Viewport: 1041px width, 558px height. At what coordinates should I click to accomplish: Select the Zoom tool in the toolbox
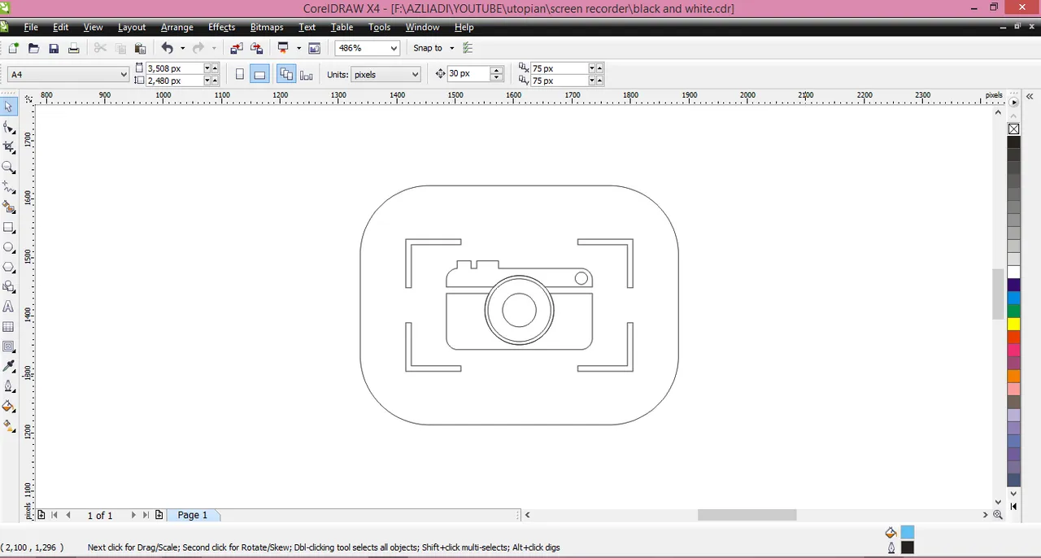(x=9, y=168)
